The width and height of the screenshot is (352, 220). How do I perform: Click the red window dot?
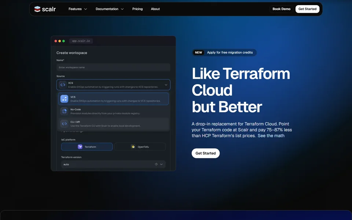[56, 41]
